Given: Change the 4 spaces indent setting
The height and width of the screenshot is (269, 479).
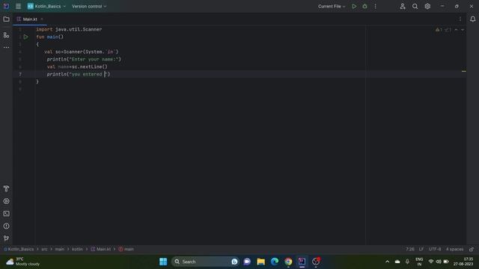Looking at the screenshot, I should click(454, 249).
